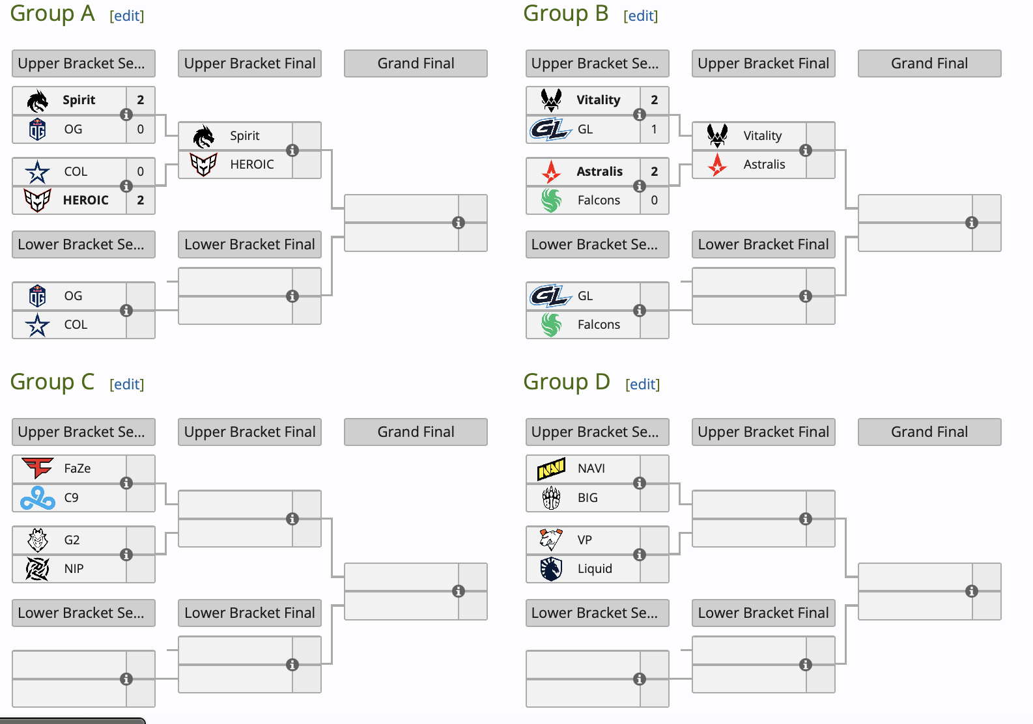Open match info for COL vs HEROIC
Viewport: 1033px width, 724px height.
[x=126, y=186]
